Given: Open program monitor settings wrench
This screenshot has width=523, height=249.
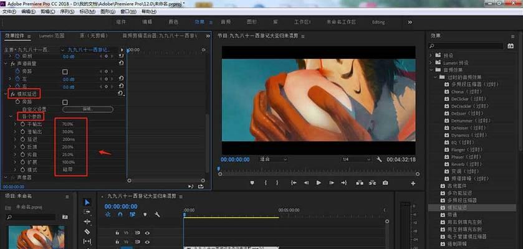Looking at the screenshot, I should [379, 159].
